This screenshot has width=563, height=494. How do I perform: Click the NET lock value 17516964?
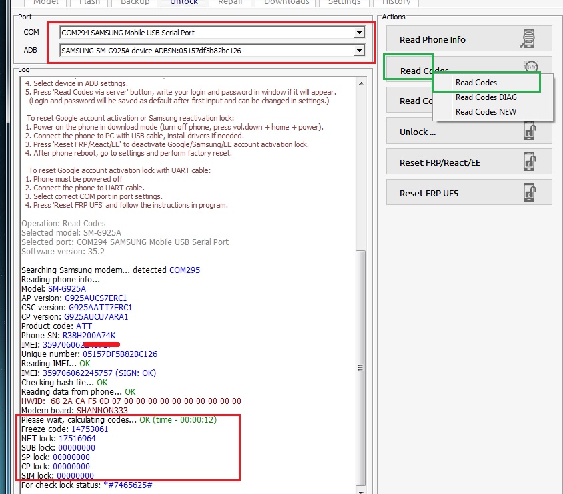tap(77, 439)
